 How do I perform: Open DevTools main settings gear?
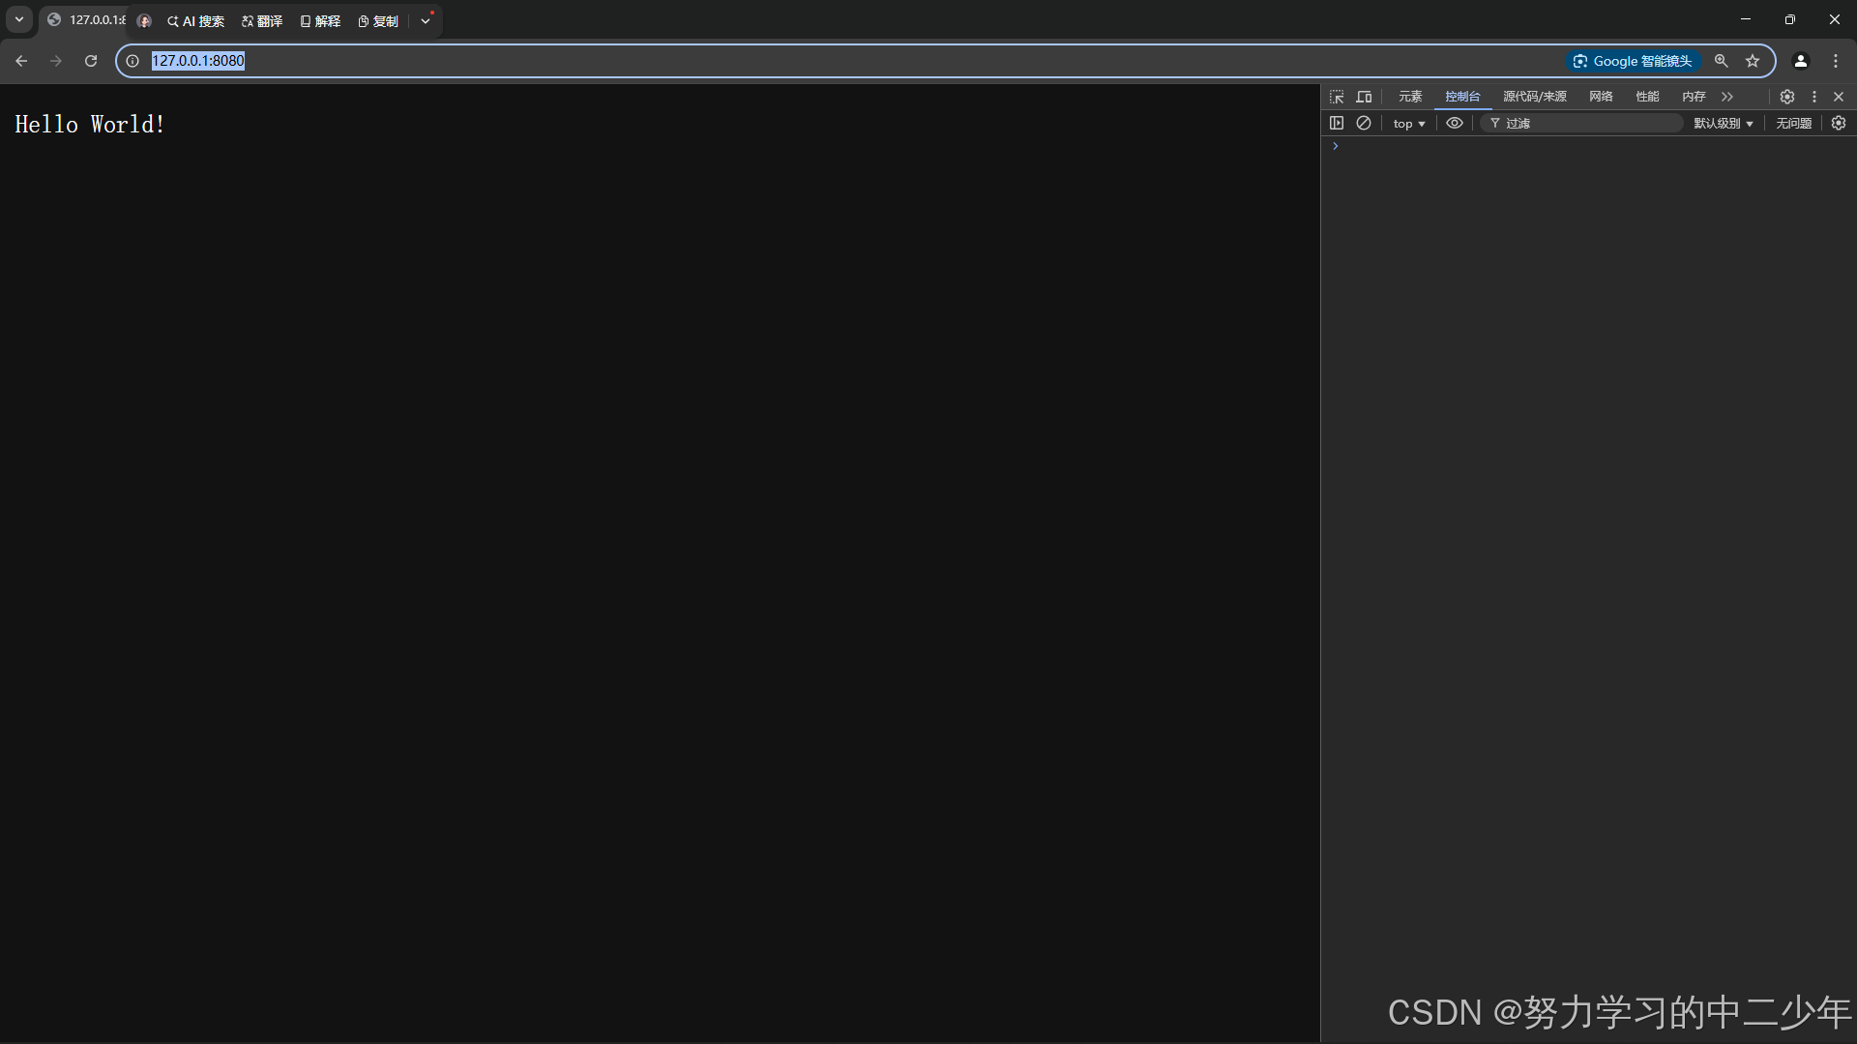tap(1787, 97)
